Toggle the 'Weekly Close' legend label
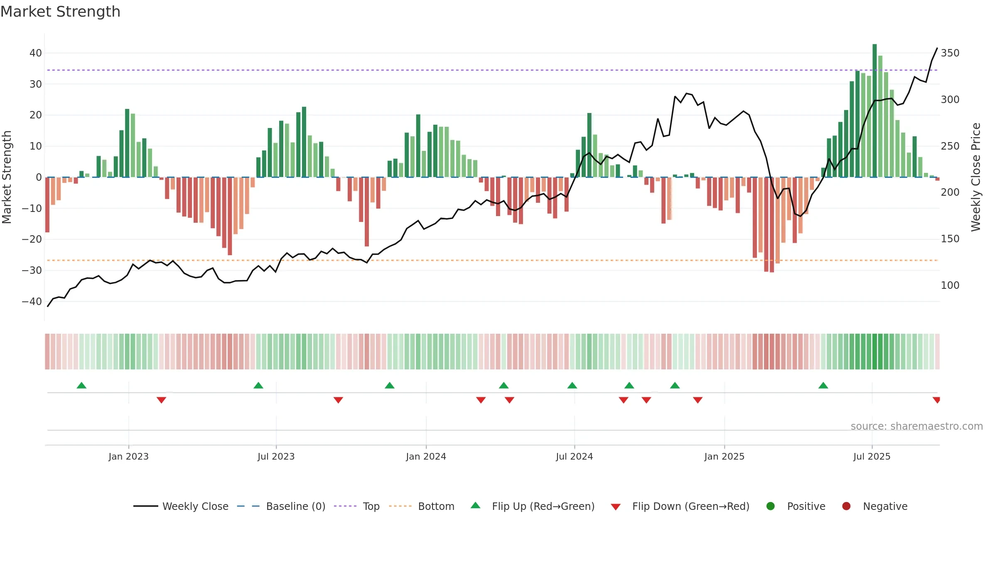Image resolution: width=997 pixels, height=561 pixels. [x=195, y=506]
